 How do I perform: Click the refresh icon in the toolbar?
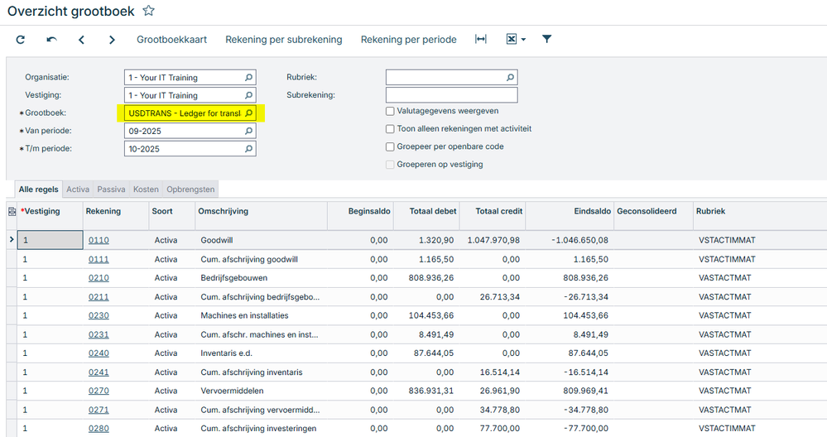pyautogui.click(x=21, y=40)
